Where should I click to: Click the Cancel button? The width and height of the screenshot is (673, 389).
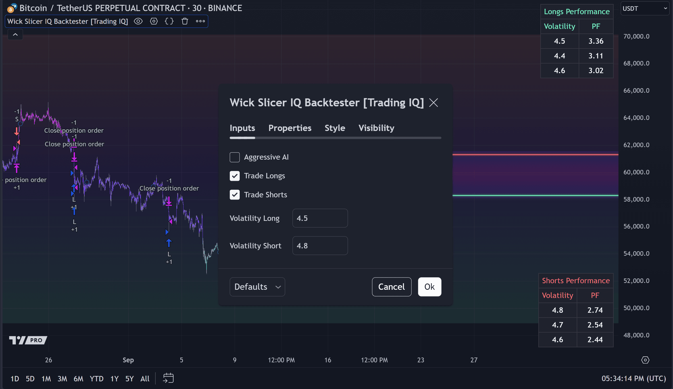point(391,287)
